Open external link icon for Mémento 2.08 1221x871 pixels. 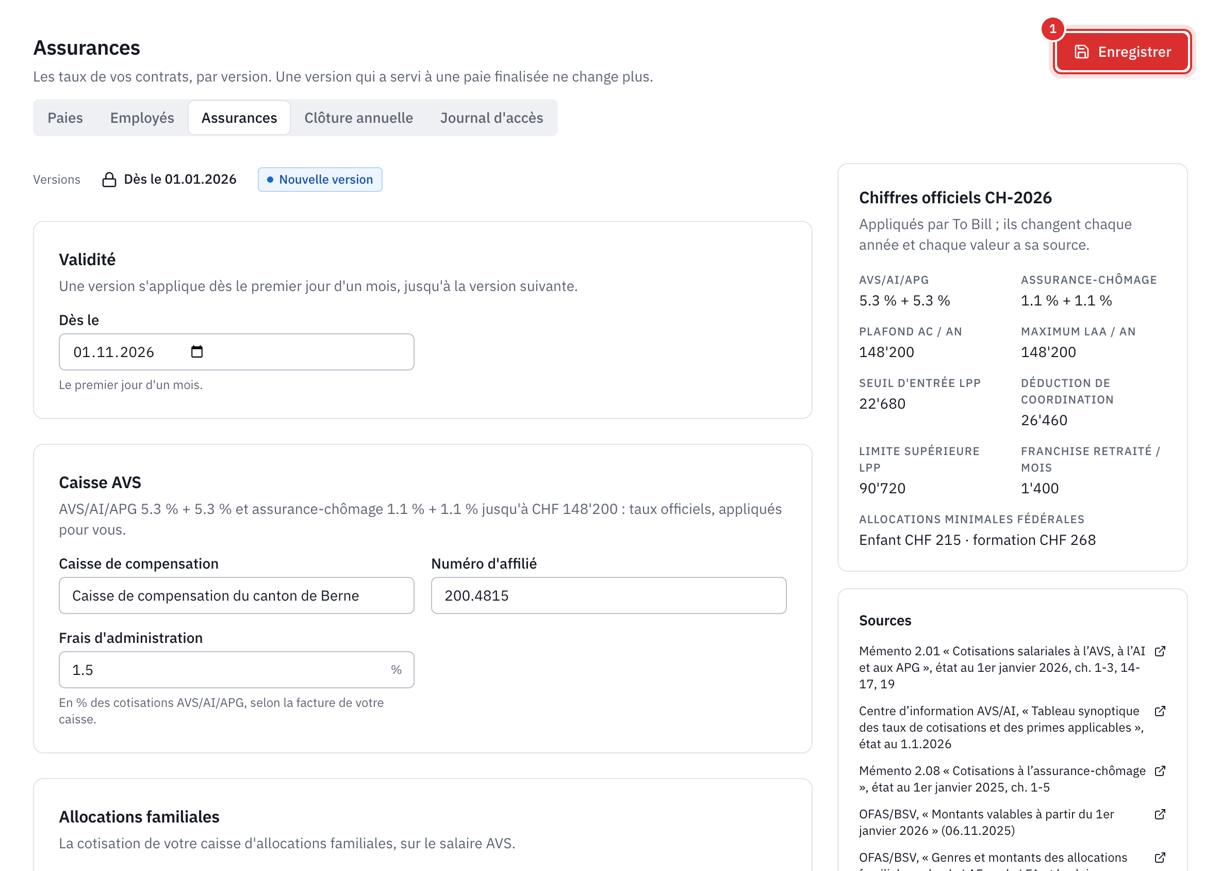click(1160, 771)
